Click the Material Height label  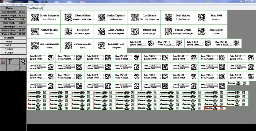tap(9, 16)
